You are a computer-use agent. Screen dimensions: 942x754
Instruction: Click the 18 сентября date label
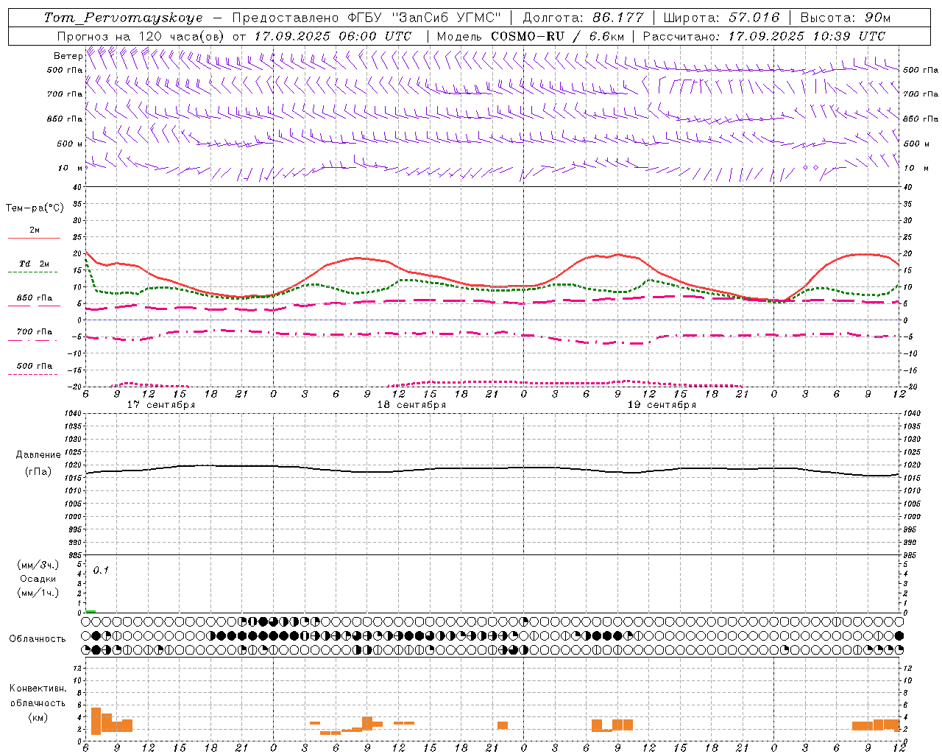point(411,405)
